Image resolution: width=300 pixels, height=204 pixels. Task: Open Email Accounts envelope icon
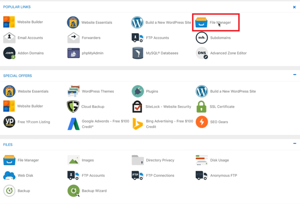pyautogui.click(x=9, y=38)
